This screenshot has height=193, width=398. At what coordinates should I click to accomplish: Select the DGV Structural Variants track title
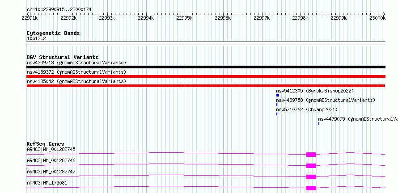click(x=63, y=57)
